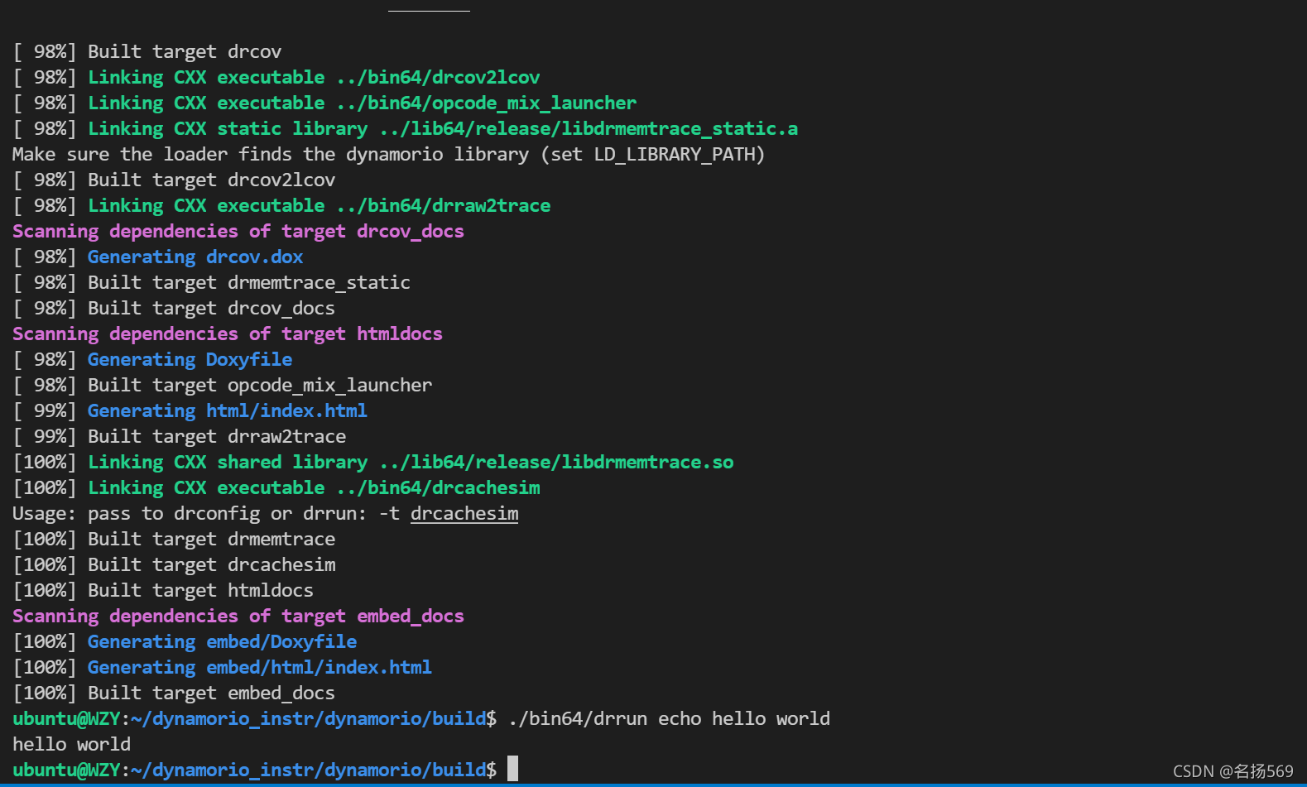Select the libdrmemtrace.so shared library line
1307x787 pixels.
tap(373, 463)
